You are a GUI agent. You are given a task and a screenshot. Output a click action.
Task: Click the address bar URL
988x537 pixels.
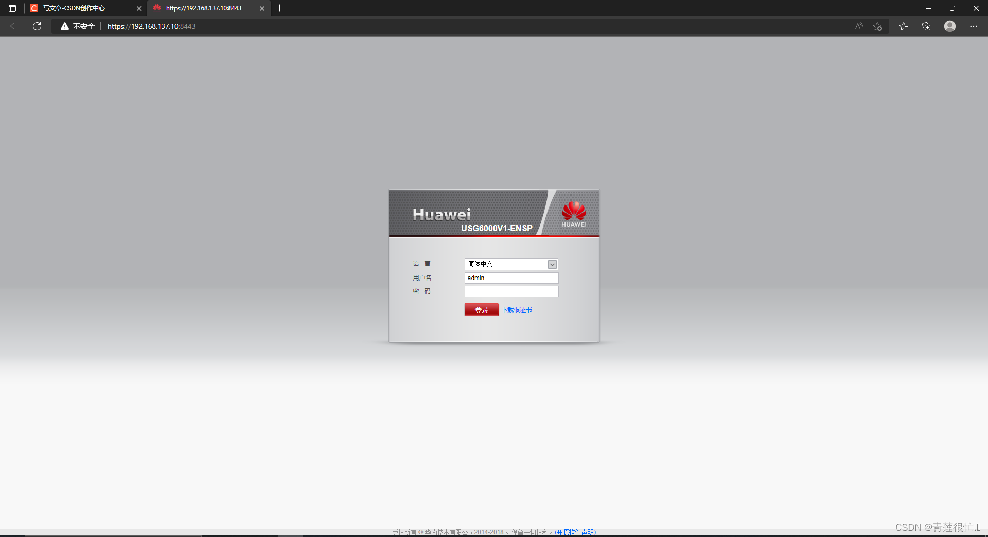tap(151, 26)
